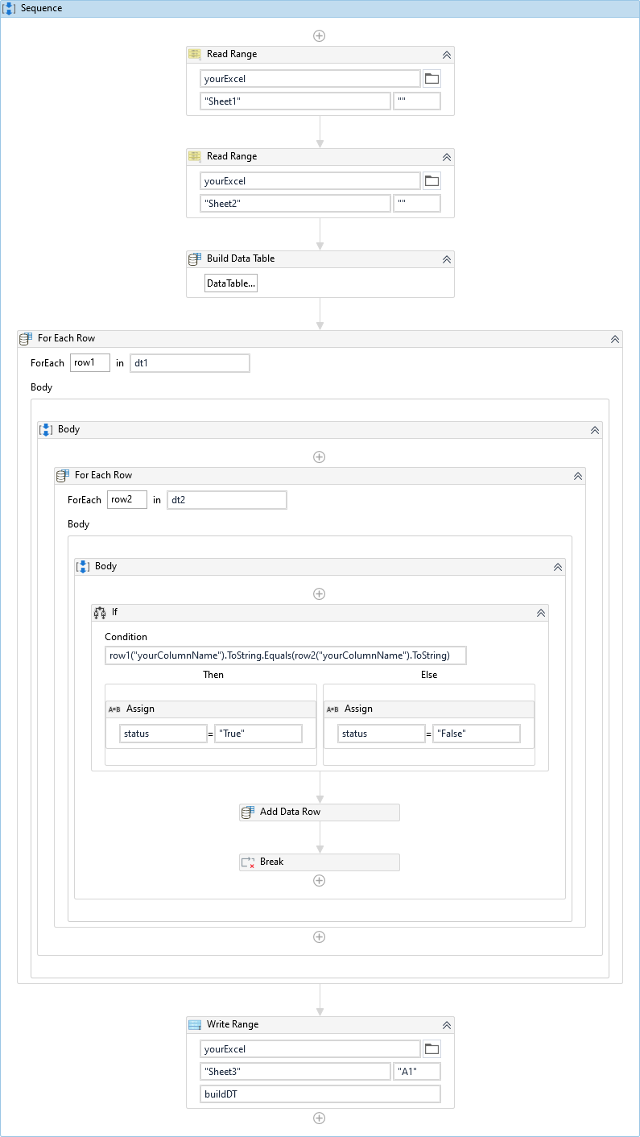The height and width of the screenshot is (1137, 640).
Task: Collapse the If activity
Action: (x=541, y=613)
